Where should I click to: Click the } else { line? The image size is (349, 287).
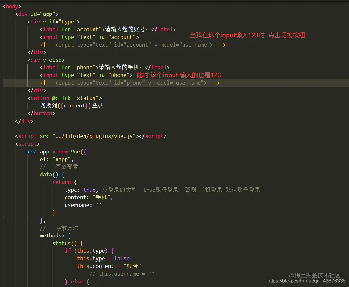pyautogui.click(x=77, y=282)
